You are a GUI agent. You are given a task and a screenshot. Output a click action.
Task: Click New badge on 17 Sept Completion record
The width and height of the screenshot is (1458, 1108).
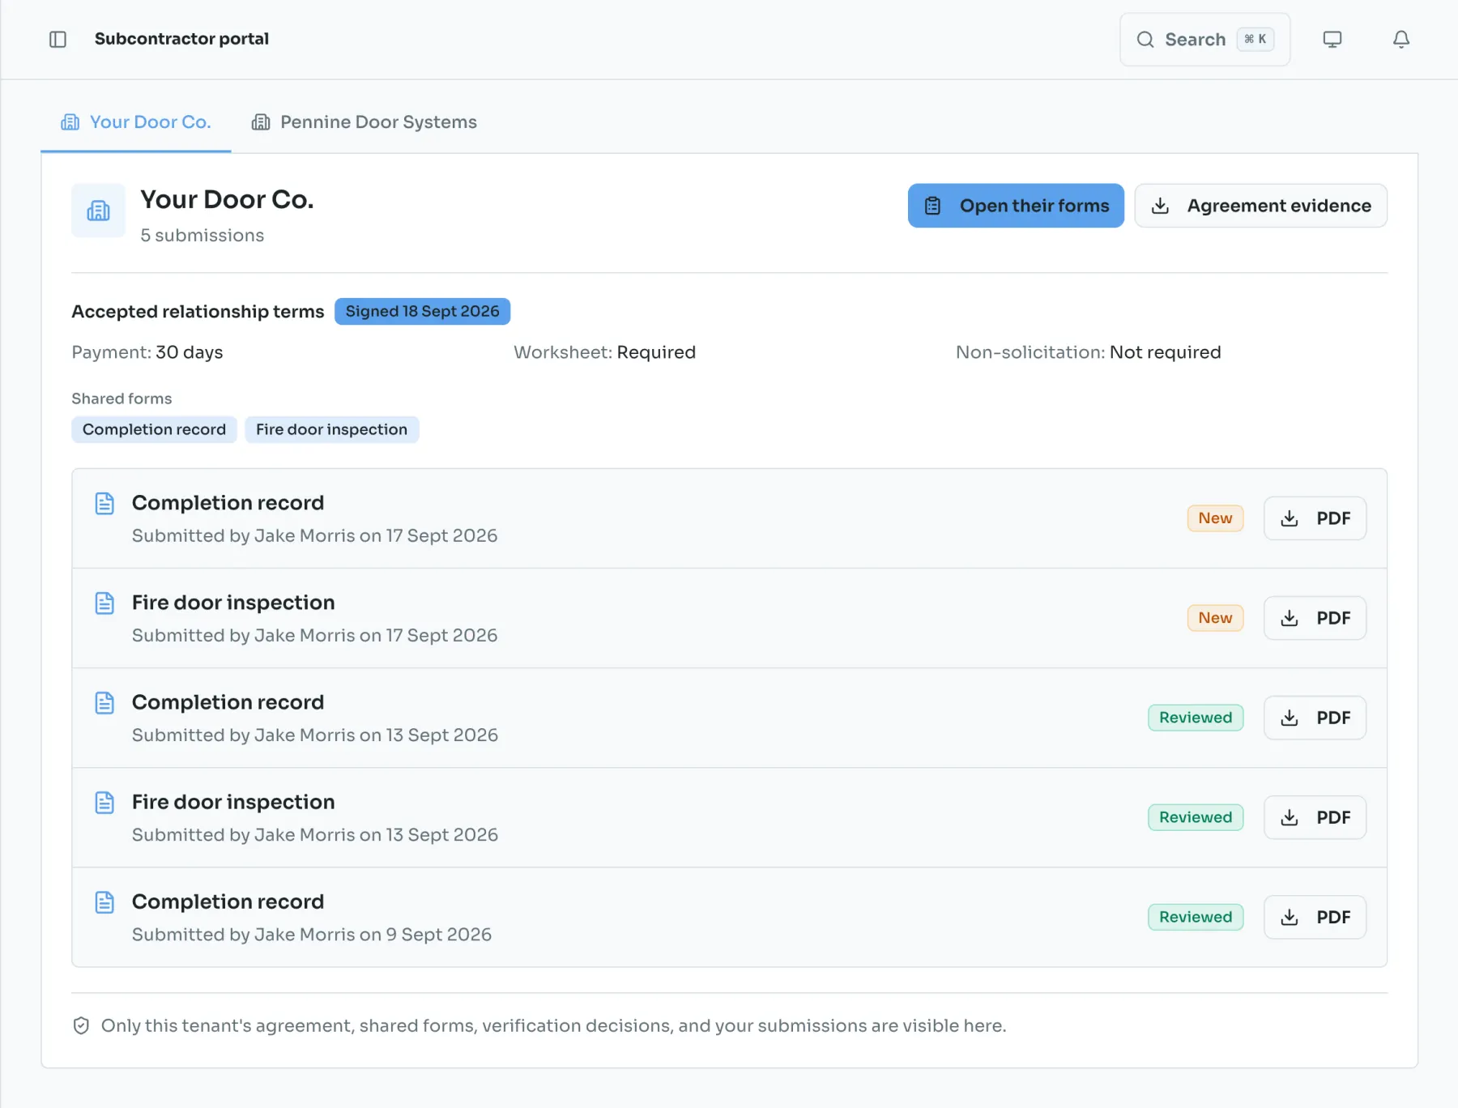click(x=1215, y=518)
